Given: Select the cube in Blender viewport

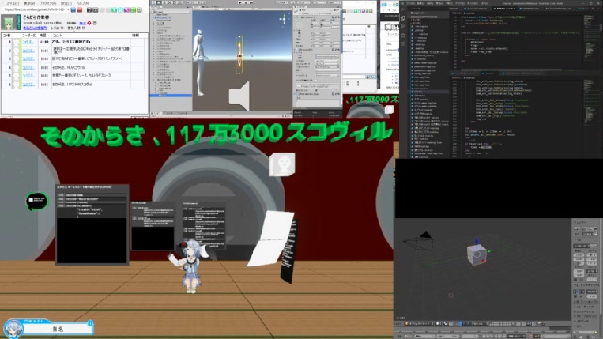Looking at the screenshot, I should (477, 253).
